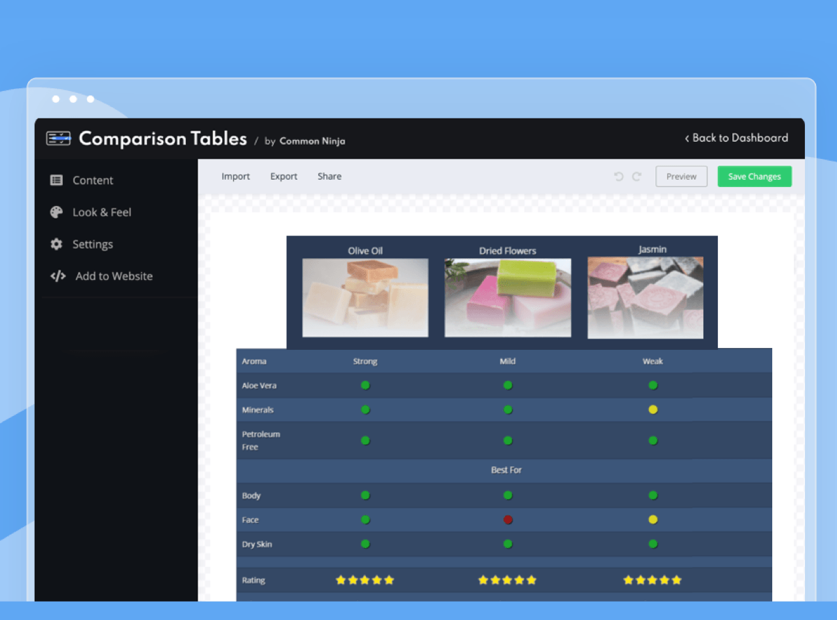Click the Preview button
The width and height of the screenshot is (837, 620).
[681, 177]
